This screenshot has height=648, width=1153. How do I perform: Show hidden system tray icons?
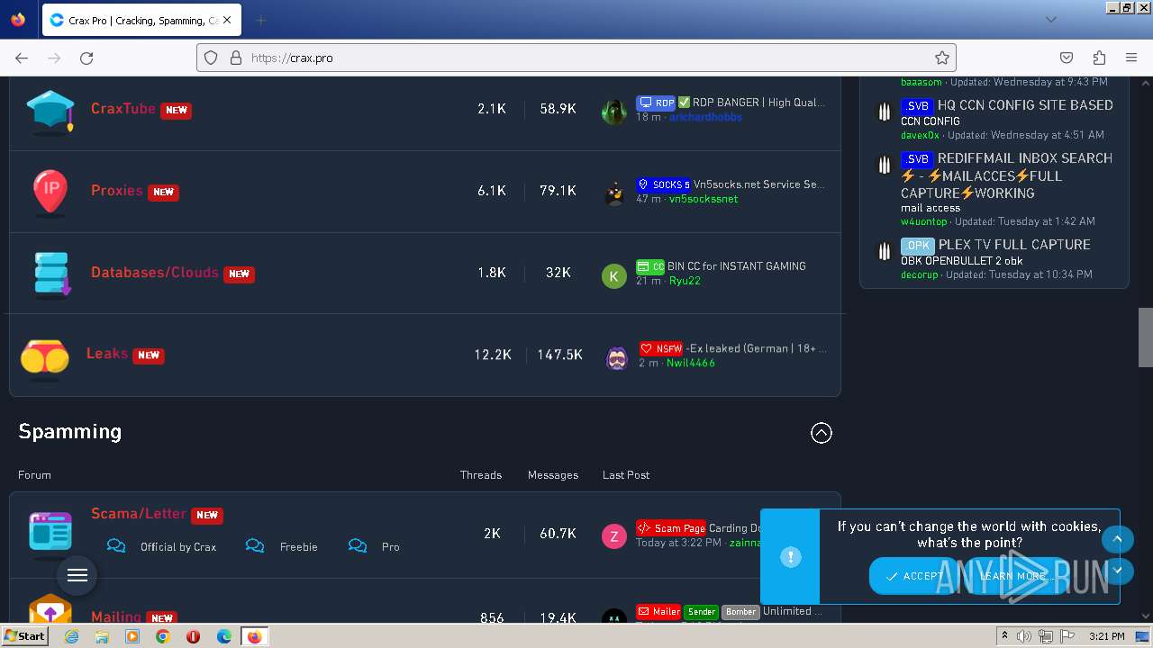(x=1005, y=636)
